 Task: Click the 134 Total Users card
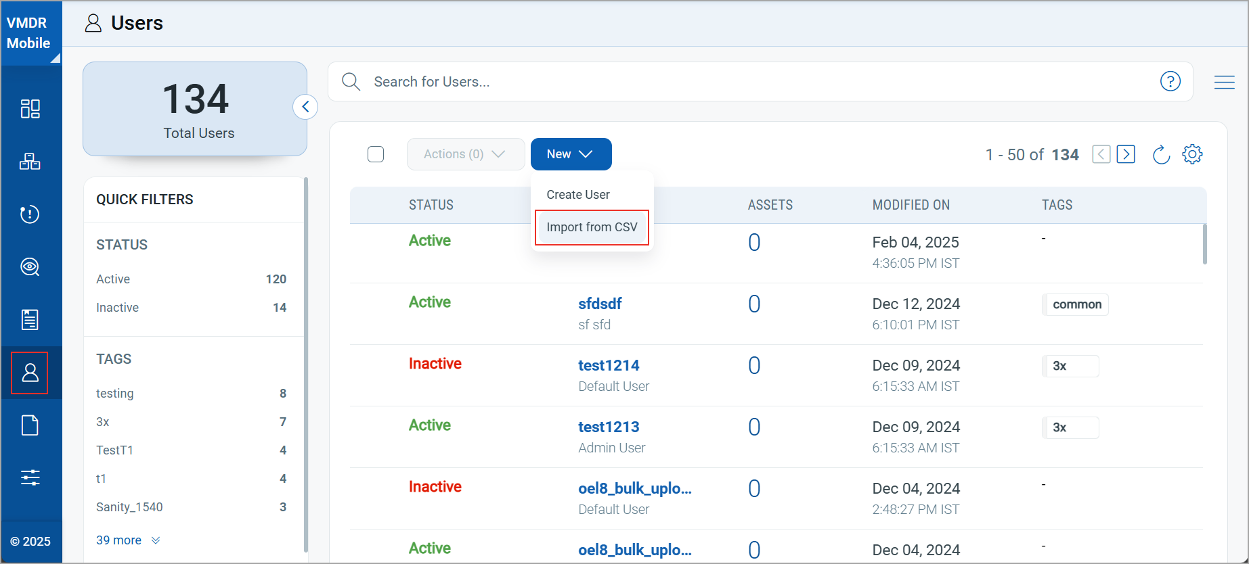195,109
